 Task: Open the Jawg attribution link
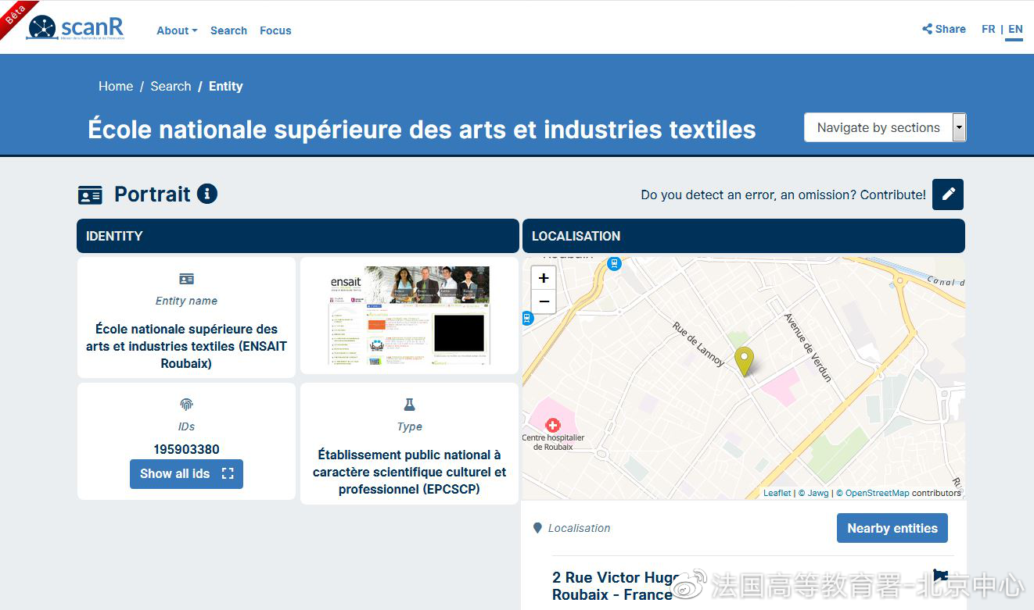pyautogui.click(x=813, y=493)
